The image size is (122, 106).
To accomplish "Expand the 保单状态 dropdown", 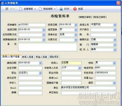I will tap(76, 35).
